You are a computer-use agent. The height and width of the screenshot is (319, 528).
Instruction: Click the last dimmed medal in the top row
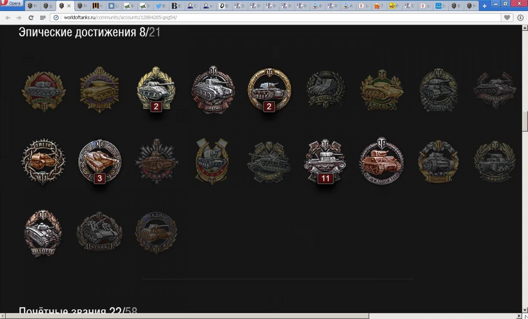pyautogui.click(x=495, y=89)
